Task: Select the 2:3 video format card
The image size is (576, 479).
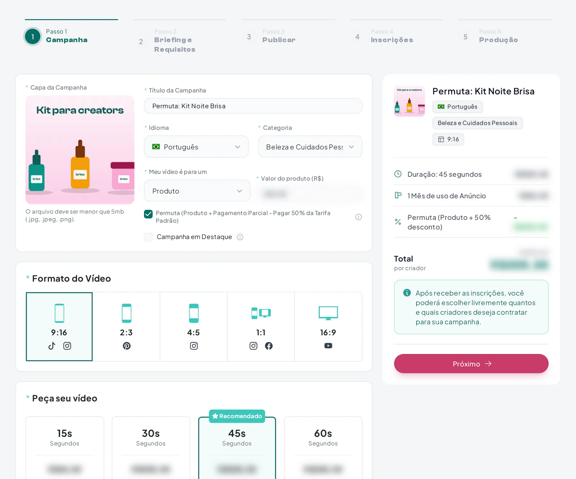Action: pyautogui.click(x=126, y=327)
